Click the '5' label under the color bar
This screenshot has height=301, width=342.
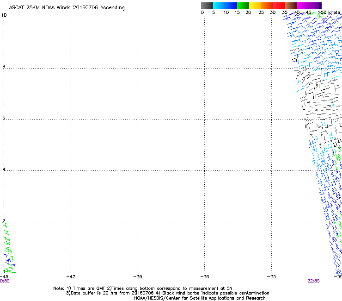[214, 13]
